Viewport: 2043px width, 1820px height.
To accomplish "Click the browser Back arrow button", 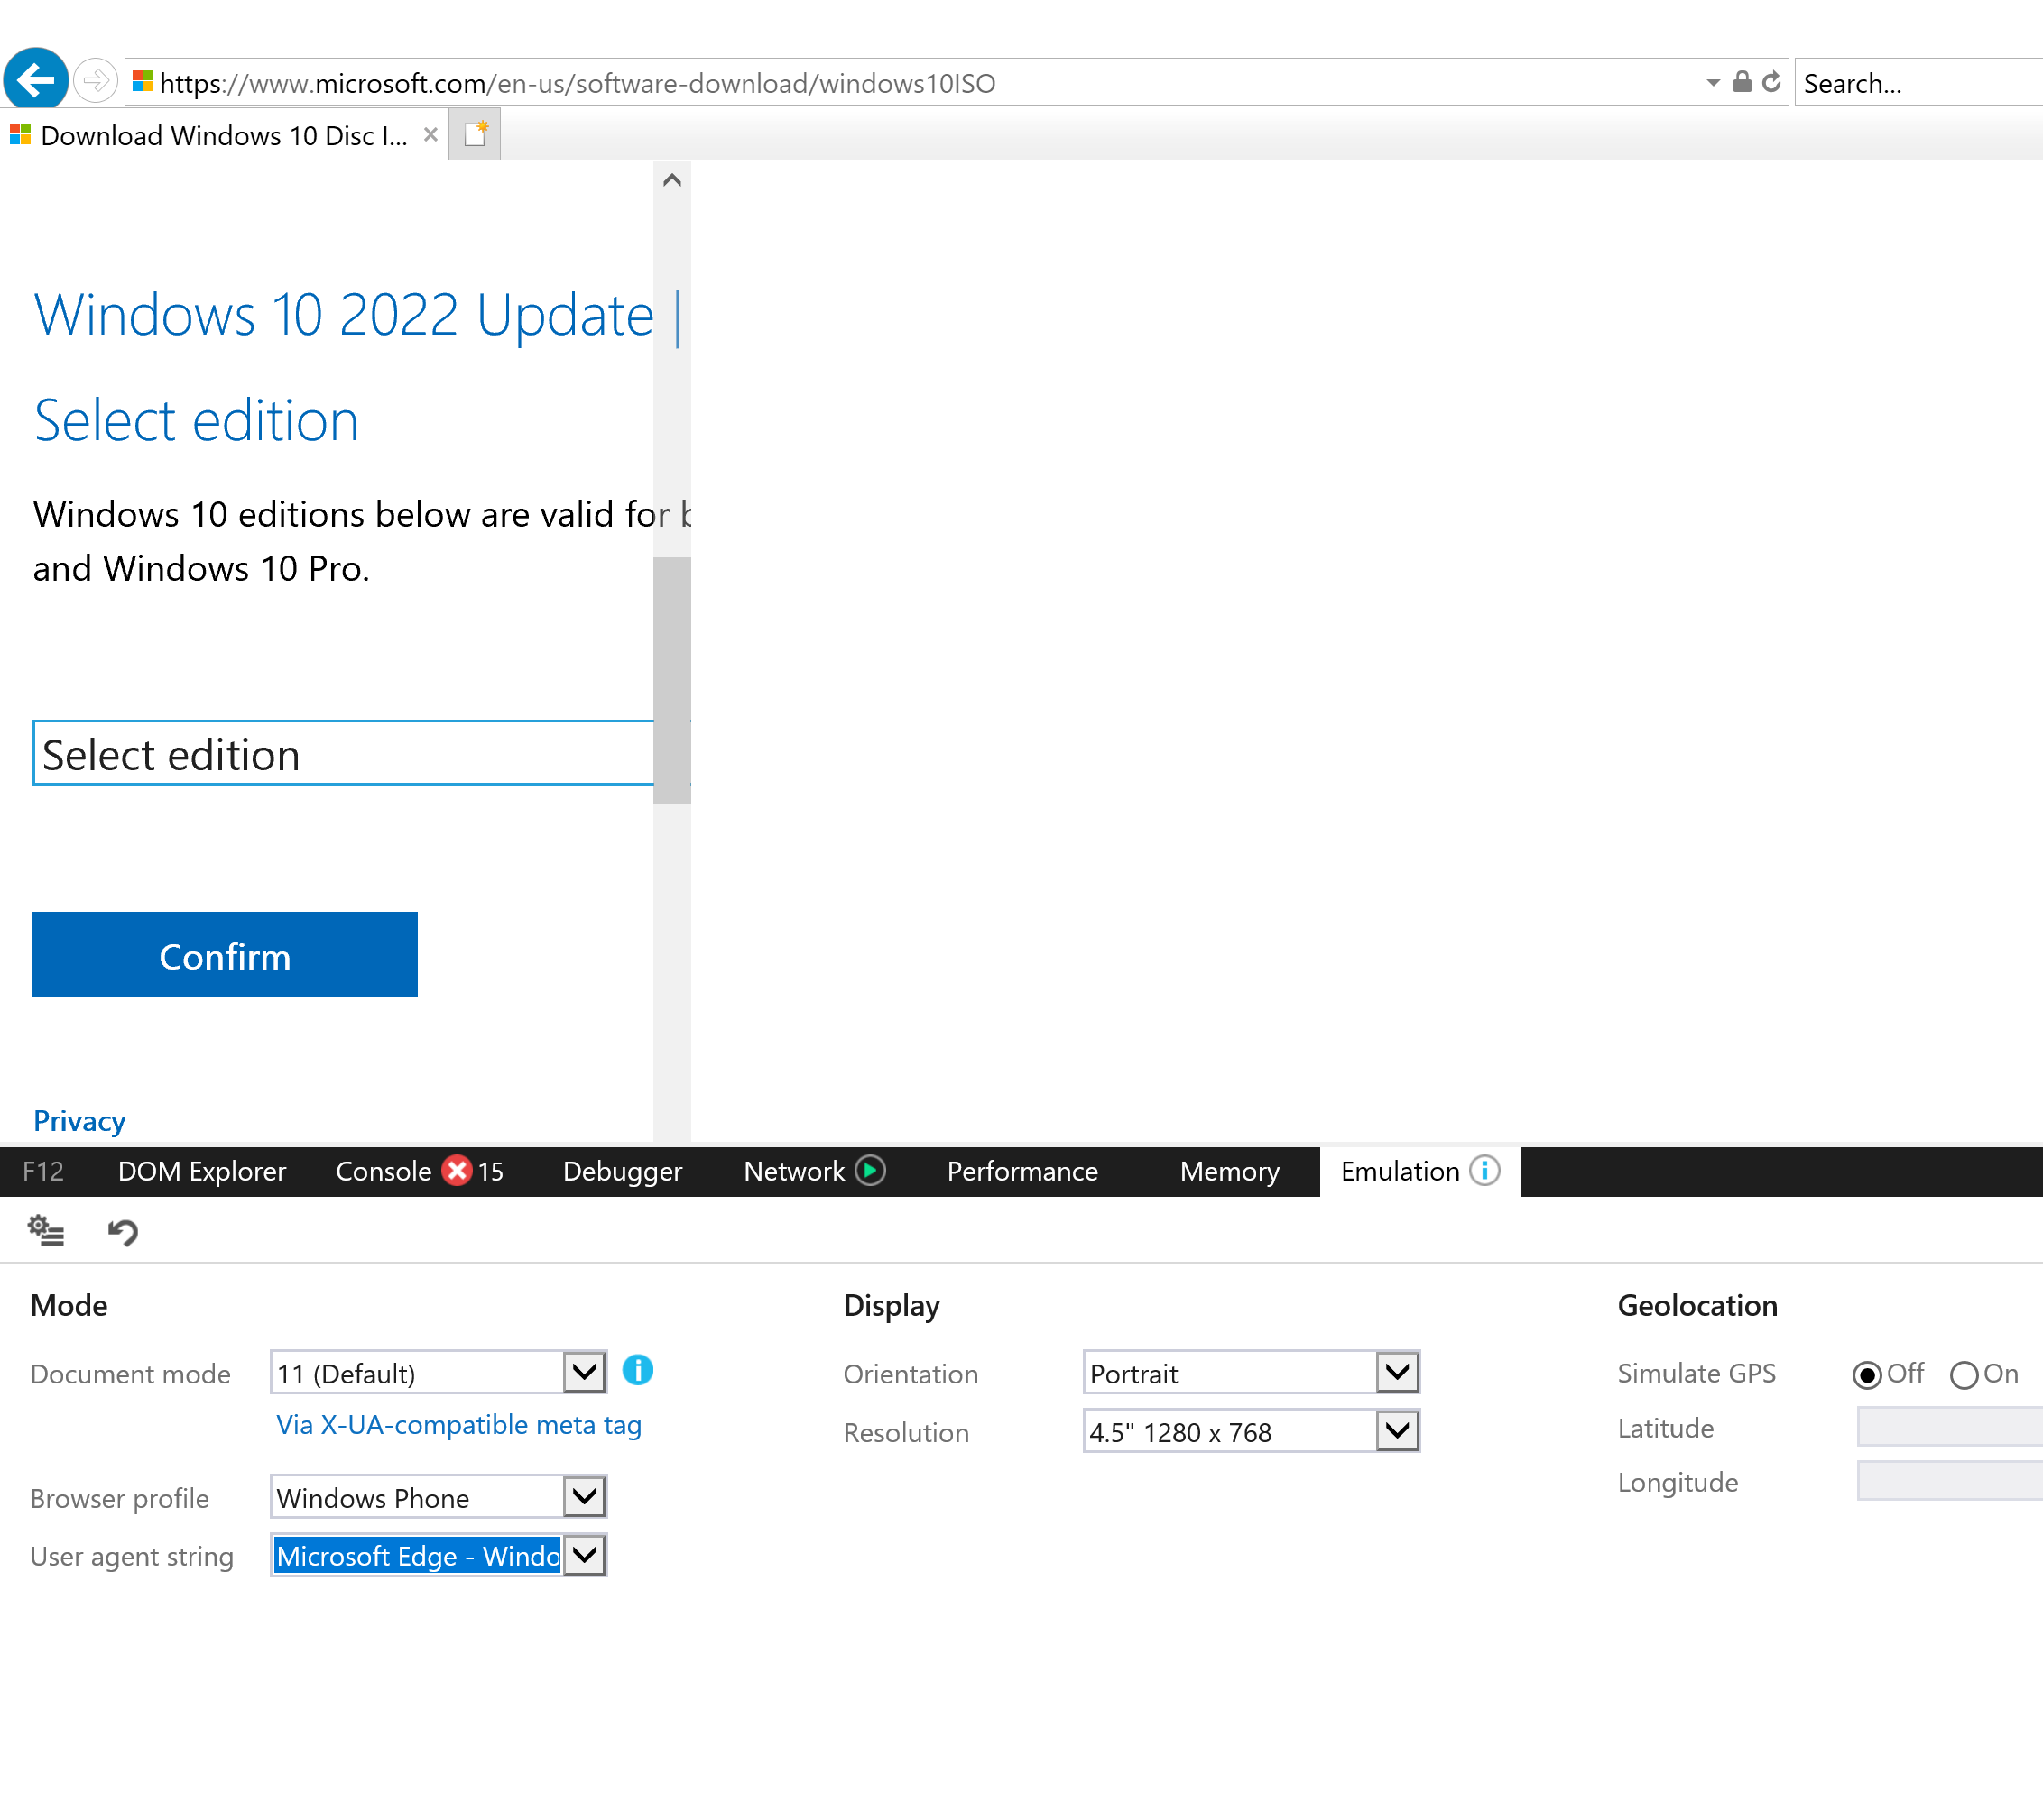I will point(36,79).
